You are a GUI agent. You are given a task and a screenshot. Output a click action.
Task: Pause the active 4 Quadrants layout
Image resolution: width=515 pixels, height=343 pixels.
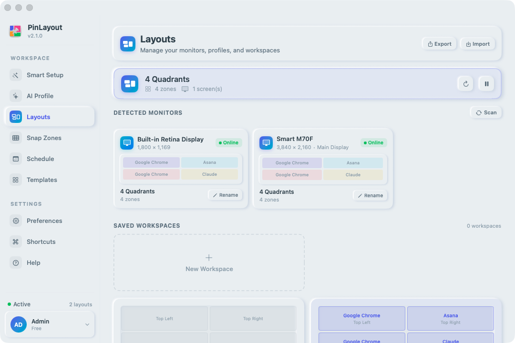(x=486, y=84)
